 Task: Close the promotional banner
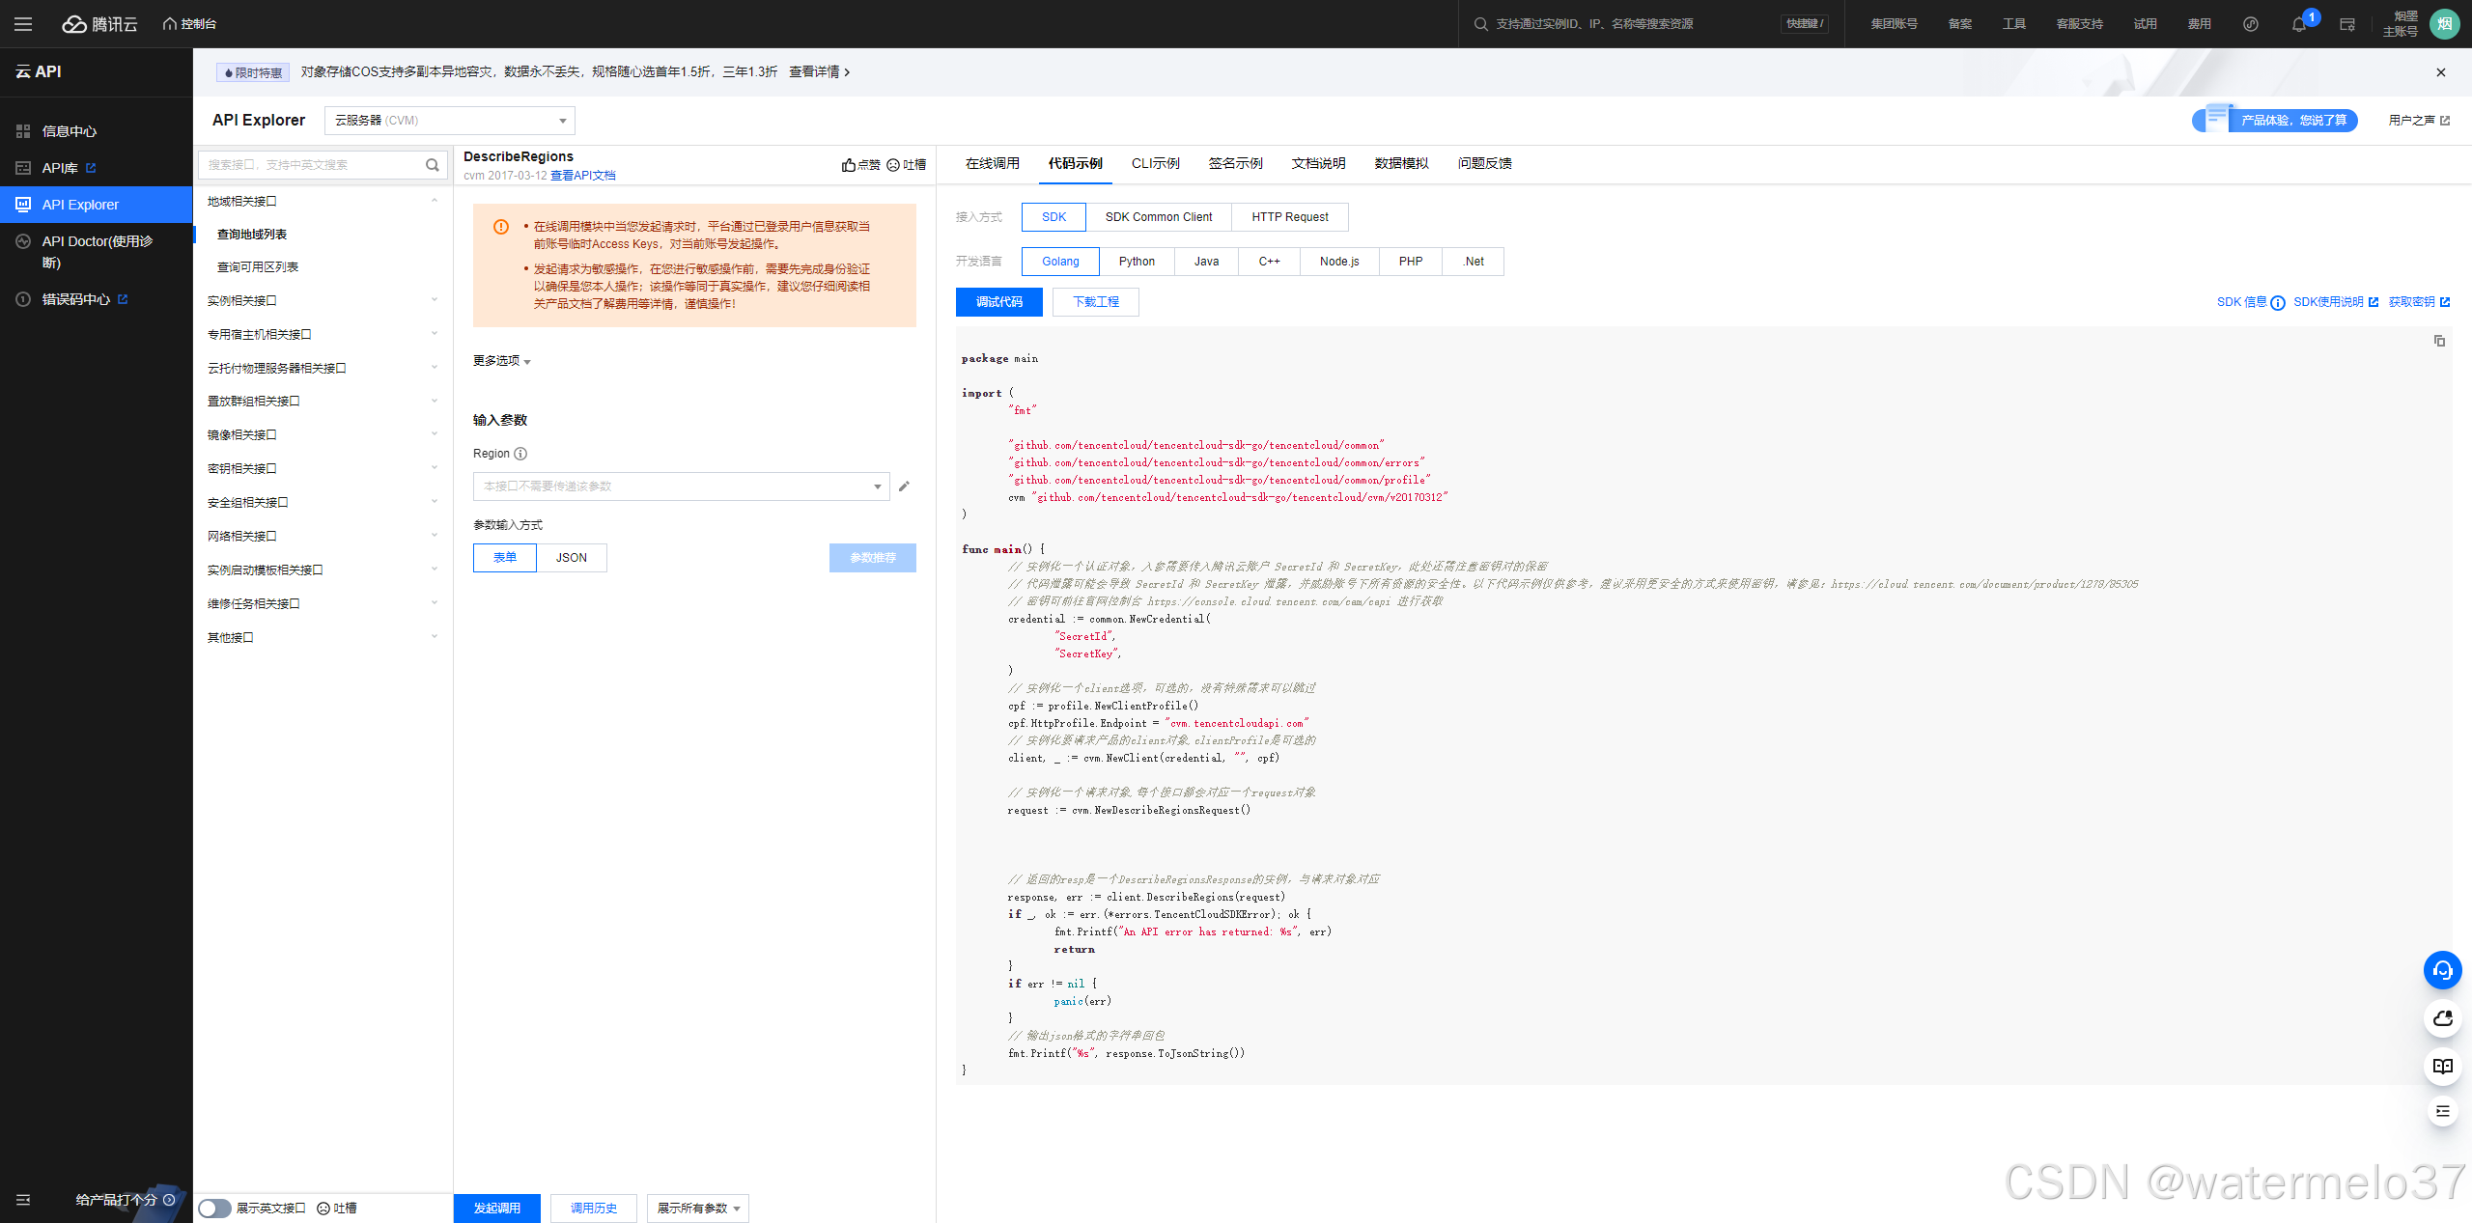(x=2440, y=72)
